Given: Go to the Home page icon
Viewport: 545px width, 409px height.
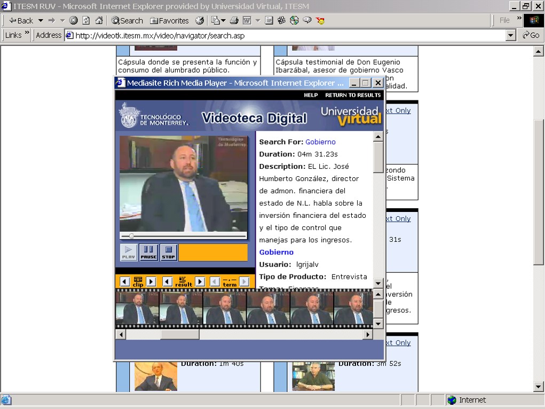Looking at the screenshot, I should click(99, 20).
